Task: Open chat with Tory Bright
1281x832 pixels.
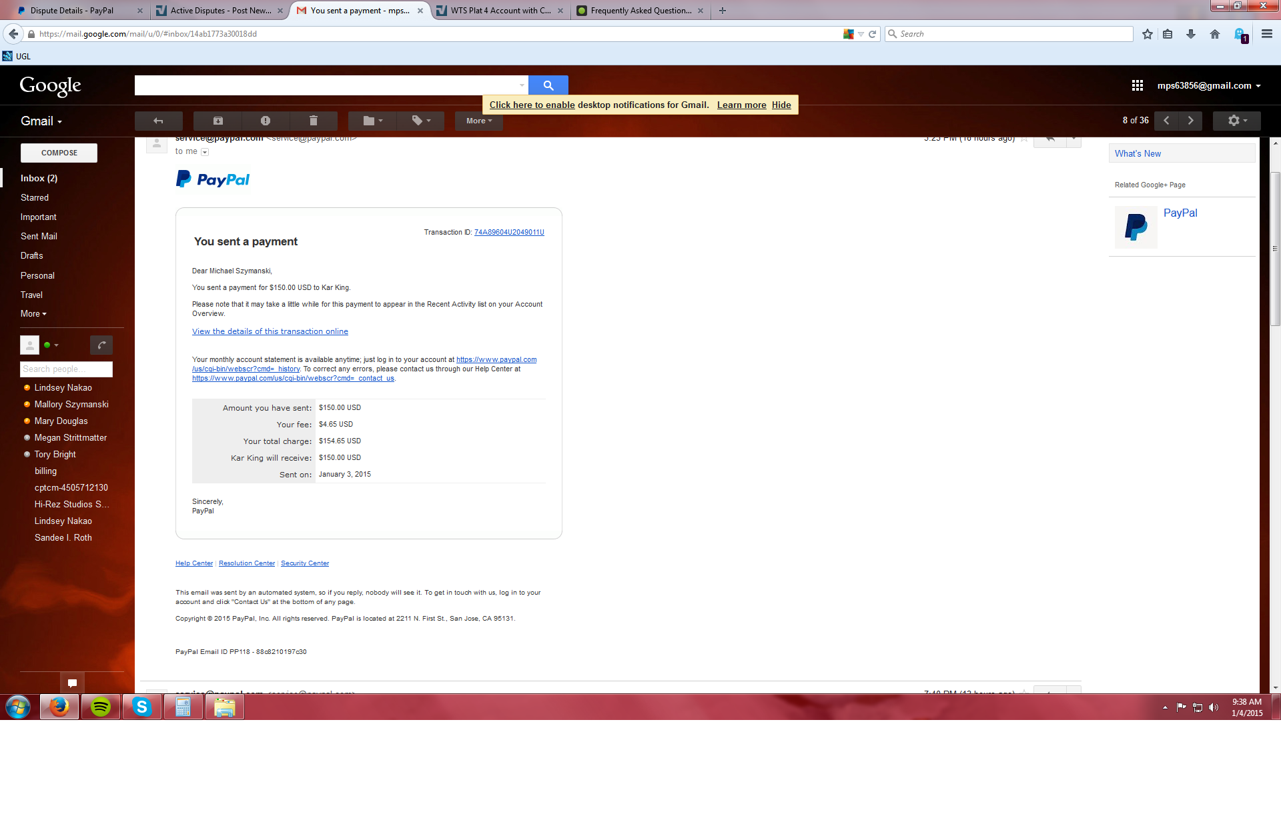Action: click(55, 454)
